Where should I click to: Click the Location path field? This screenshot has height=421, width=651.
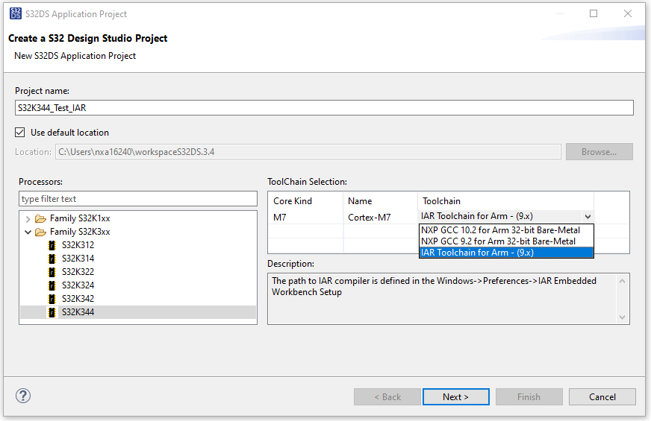point(308,152)
